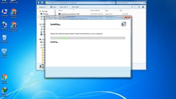Close the Format Factory Setup Wizard

[128, 17]
